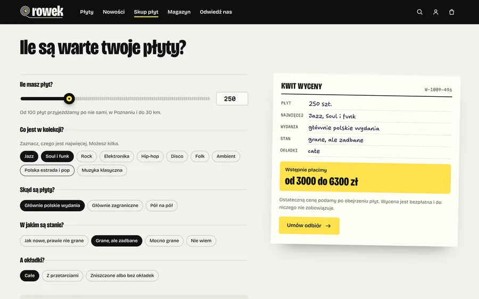Go to Nowości in navigation
This screenshot has height=299, width=479.
[x=114, y=12]
